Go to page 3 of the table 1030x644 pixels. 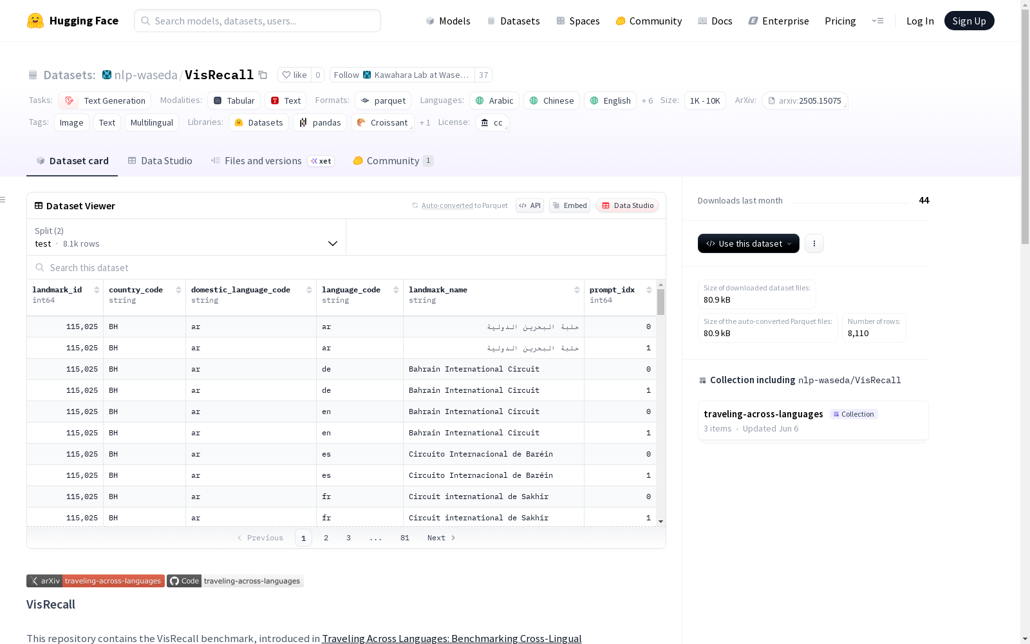coord(349,538)
